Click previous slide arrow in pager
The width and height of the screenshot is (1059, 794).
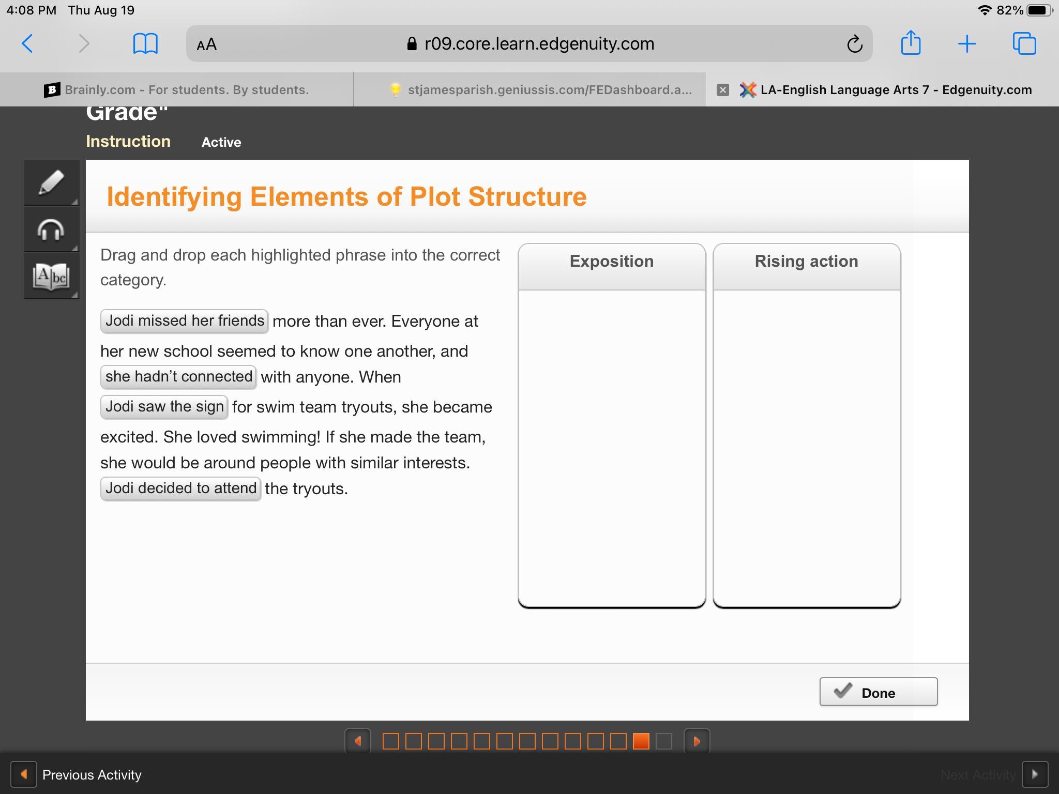pyautogui.click(x=358, y=741)
